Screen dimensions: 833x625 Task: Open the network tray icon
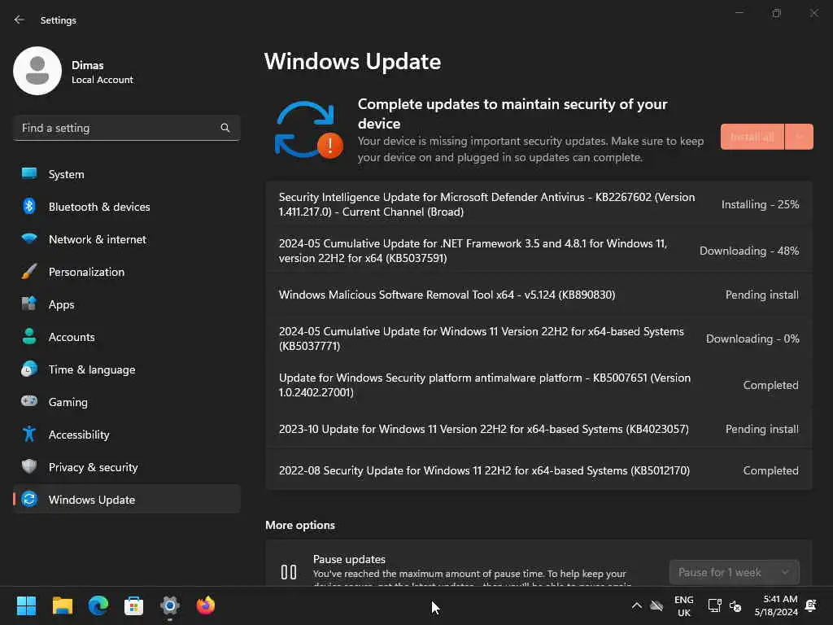click(x=714, y=605)
